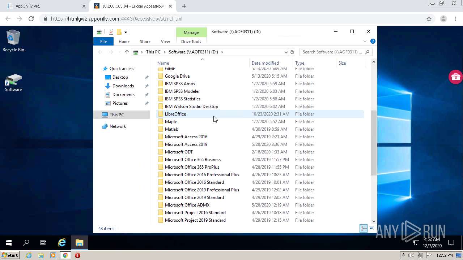The width and height of the screenshot is (463, 260).
Task: Open Explorer Help question mark icon
Action: point(373,41)
